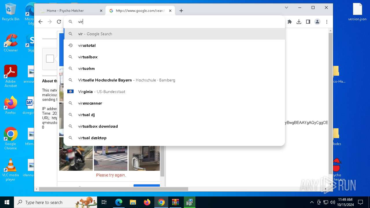
Task: Select the crosswalk captcha image tile
Action: click(111, 158)
